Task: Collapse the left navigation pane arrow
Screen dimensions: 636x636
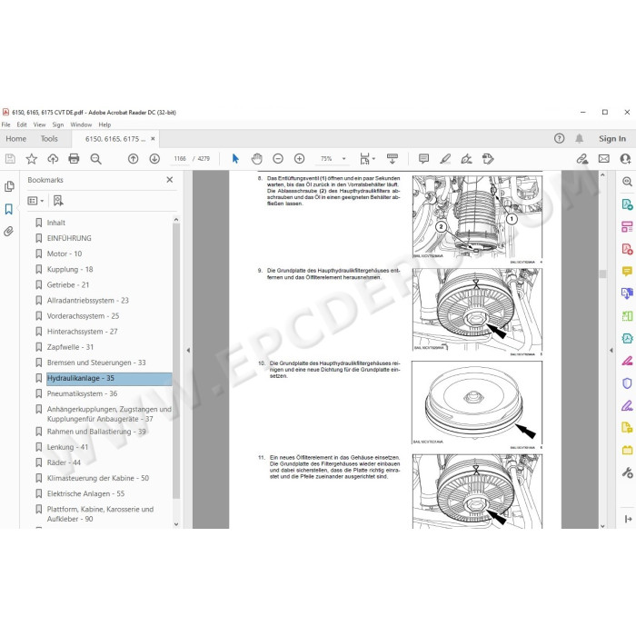Action: 188,350
